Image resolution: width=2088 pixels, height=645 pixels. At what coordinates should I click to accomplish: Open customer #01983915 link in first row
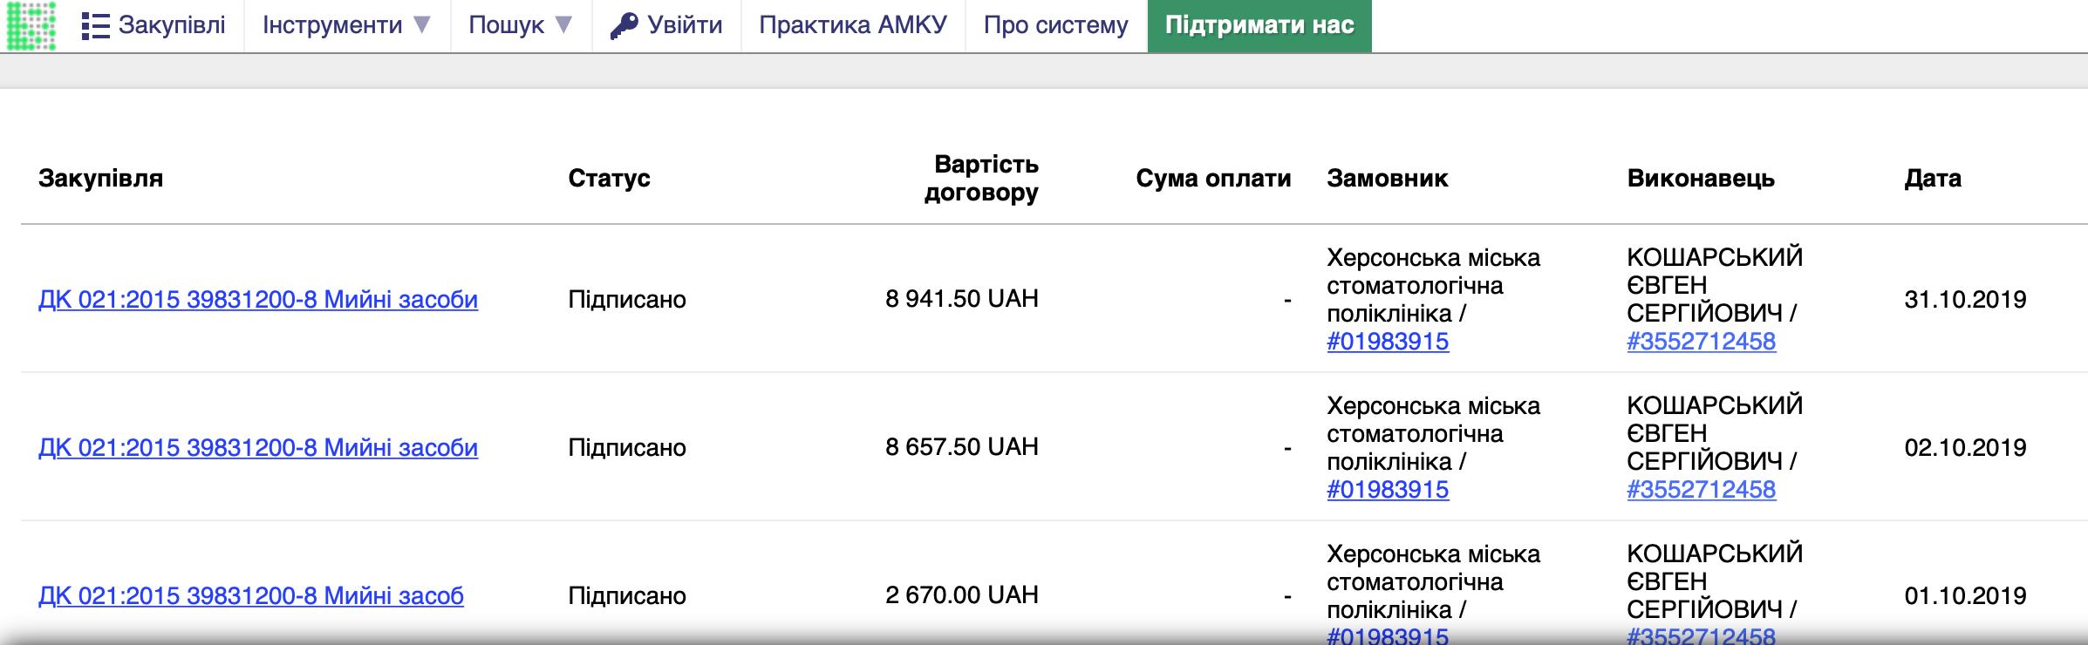tap(1388, 342)
